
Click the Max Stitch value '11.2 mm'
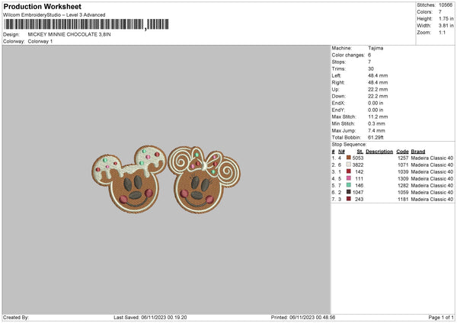coord(378,117)
